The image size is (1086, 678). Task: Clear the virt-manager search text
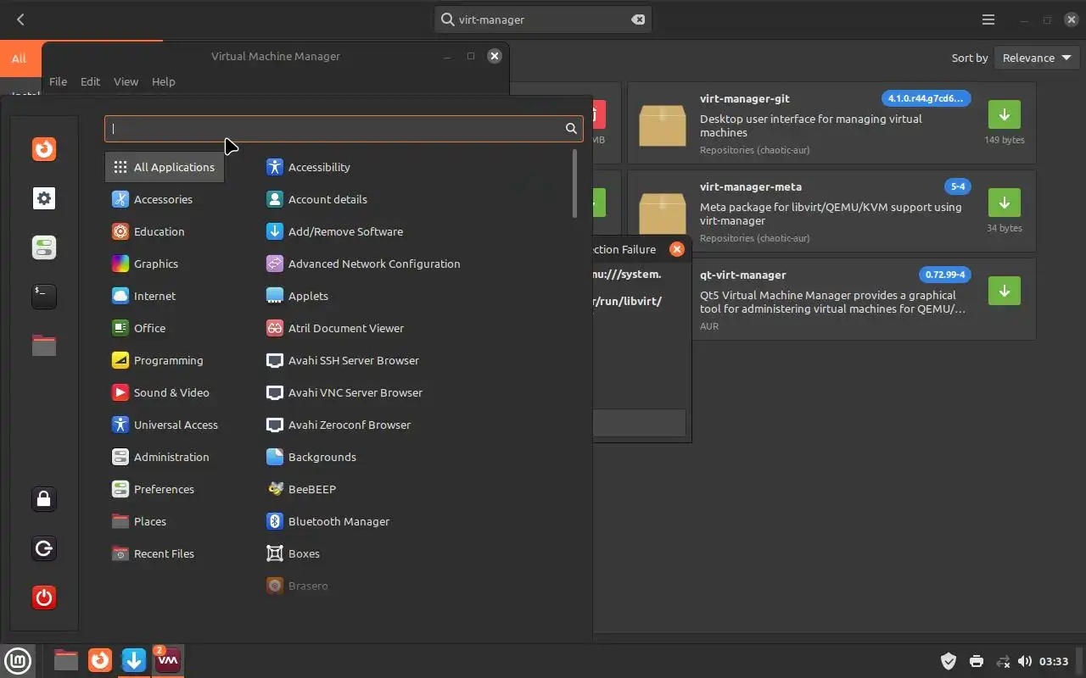click(638, 19)
